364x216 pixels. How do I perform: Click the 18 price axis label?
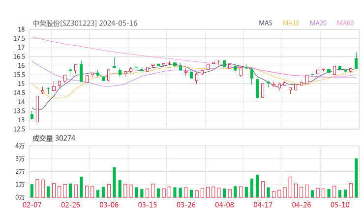coord(21,29)
